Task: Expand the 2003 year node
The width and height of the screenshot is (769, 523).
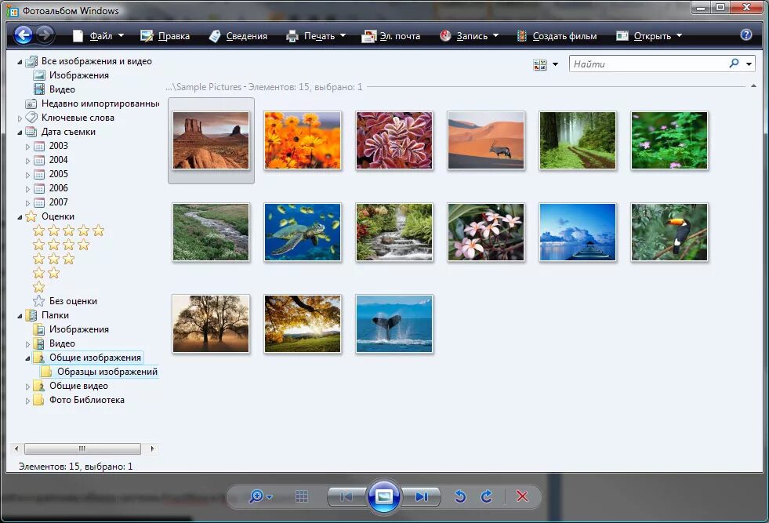Action: (x=27, y=147)
